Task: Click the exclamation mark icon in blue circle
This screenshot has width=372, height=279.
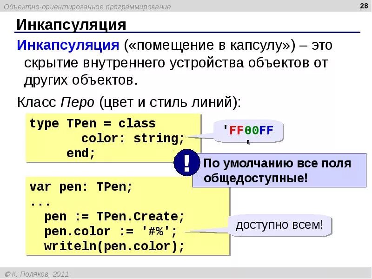Action: click(x=187, y=162)
